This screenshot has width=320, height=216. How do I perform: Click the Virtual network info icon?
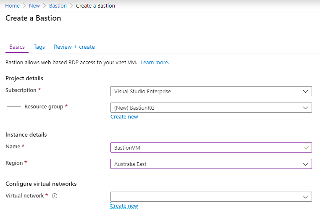tap(55, 196)
